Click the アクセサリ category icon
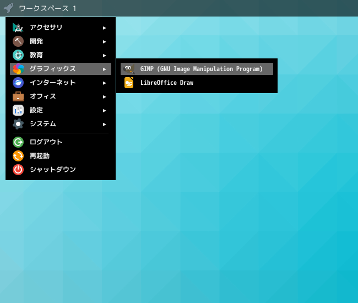Image resolution: width=358 pixels, height=303 pixels. (x=18, y=28)
